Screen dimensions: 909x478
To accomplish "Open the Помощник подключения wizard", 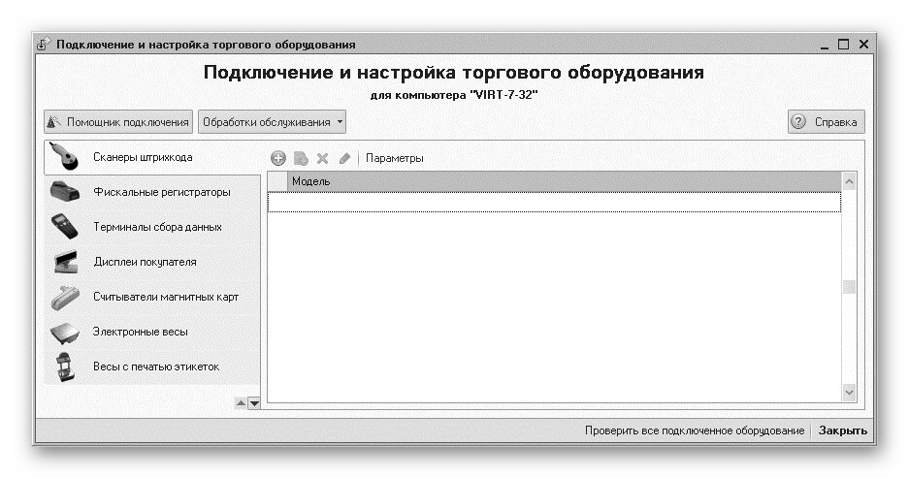I will [118, 122].
